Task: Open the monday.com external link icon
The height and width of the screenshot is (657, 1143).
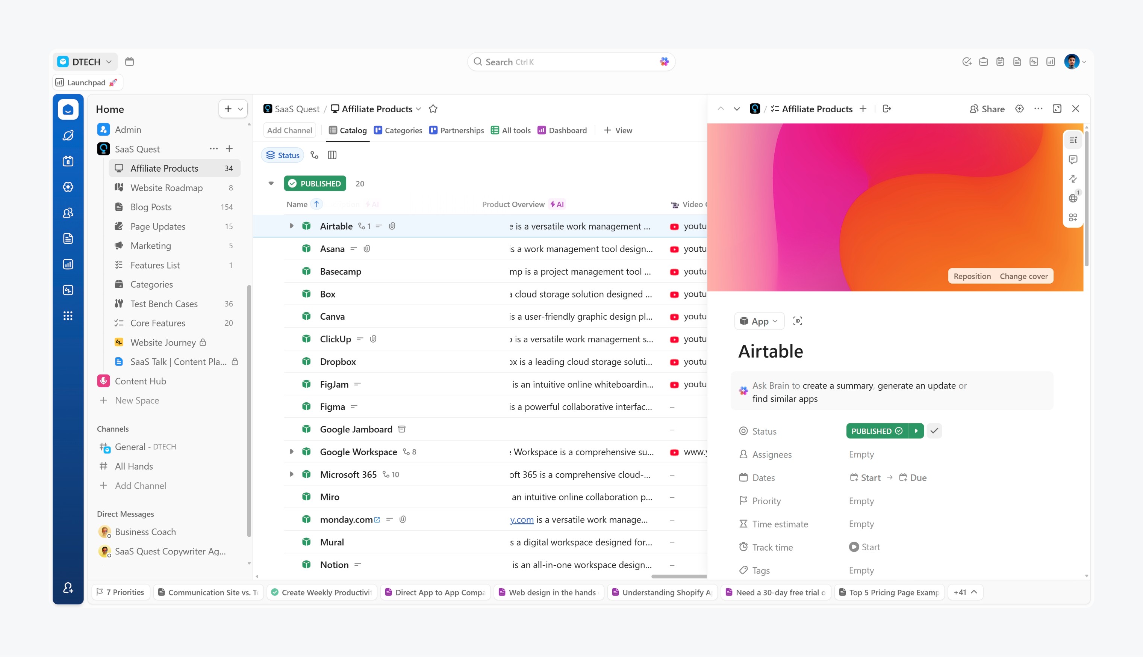Action: click(x=377, y=520)
